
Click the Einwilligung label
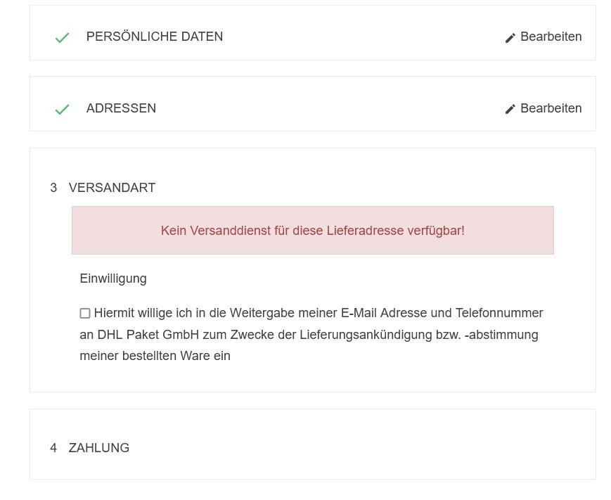point(113,278)
